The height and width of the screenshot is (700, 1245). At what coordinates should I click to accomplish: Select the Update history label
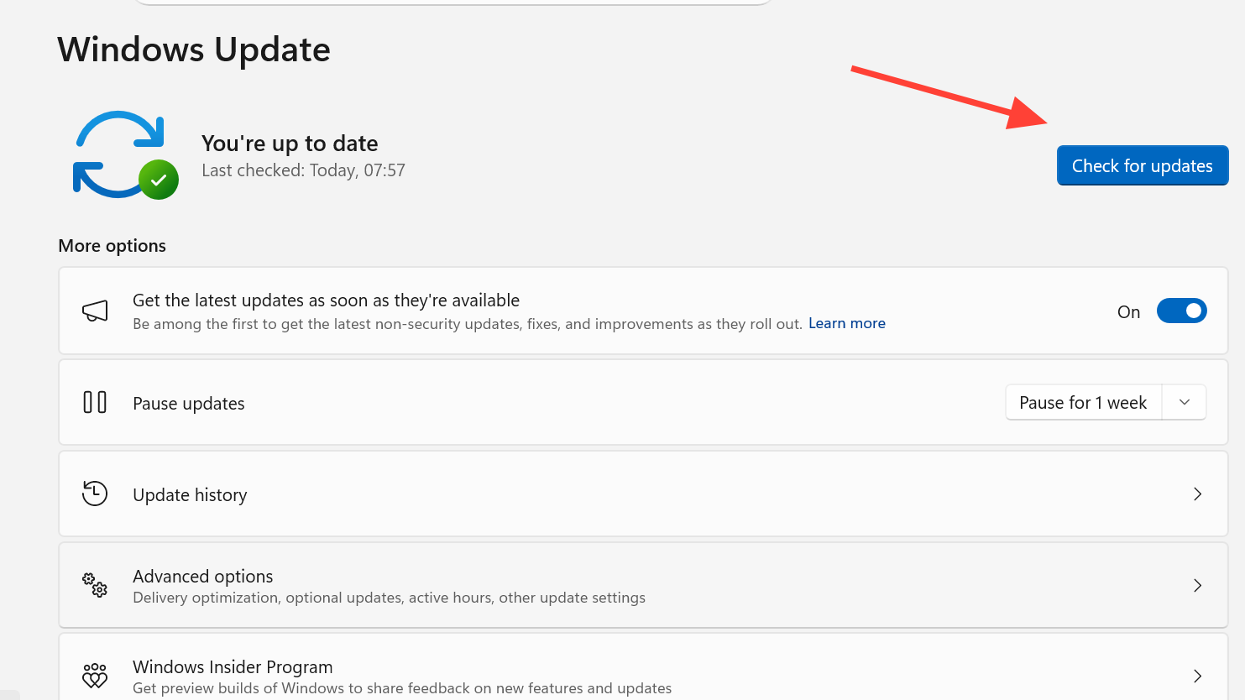pos(190,494)
